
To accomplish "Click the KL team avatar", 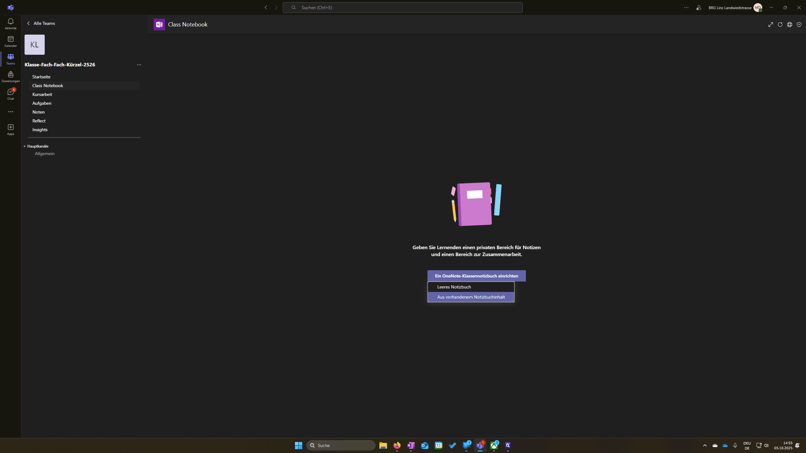I will [35, 45].
